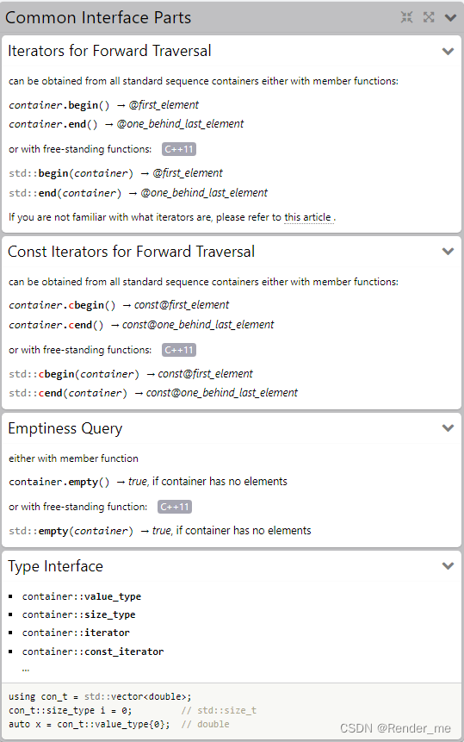Image resolution: width=464 pixels, height=742 pixels.
Task: Click the "using con_t = std::vector<double>;" line
Action: (x=100, y=696)
